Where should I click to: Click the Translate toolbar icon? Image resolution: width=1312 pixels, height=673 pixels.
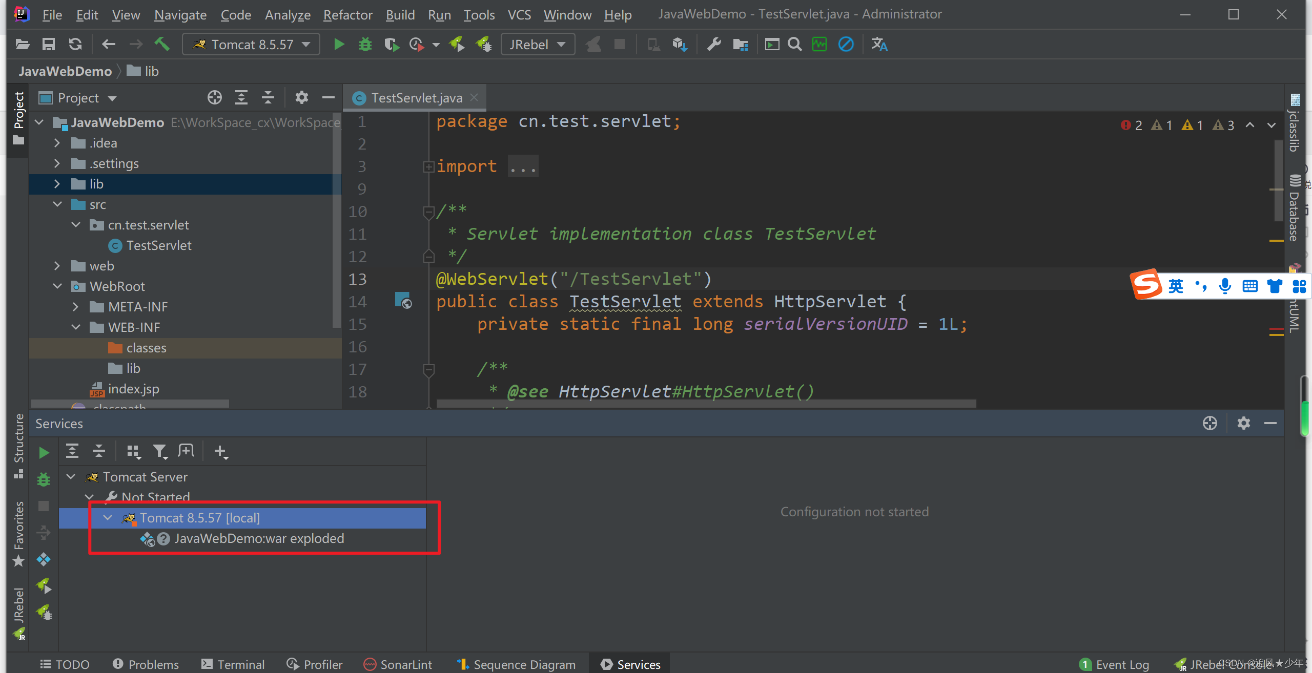tap(879, 45)
